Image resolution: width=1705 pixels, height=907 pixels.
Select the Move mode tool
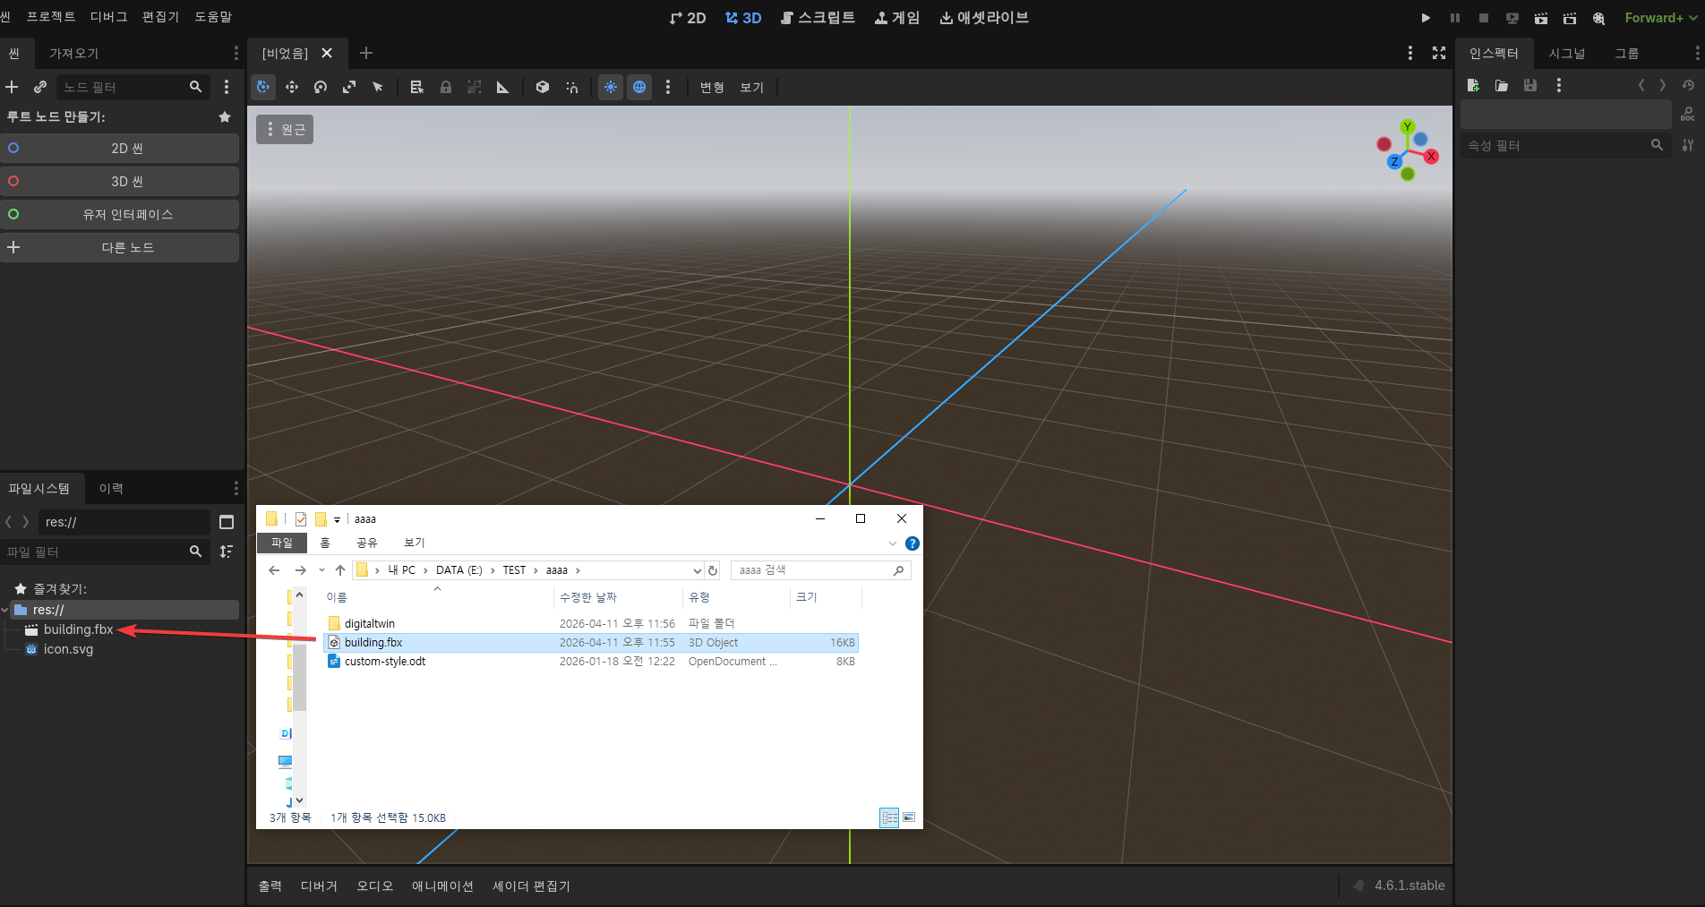point(292,87)
